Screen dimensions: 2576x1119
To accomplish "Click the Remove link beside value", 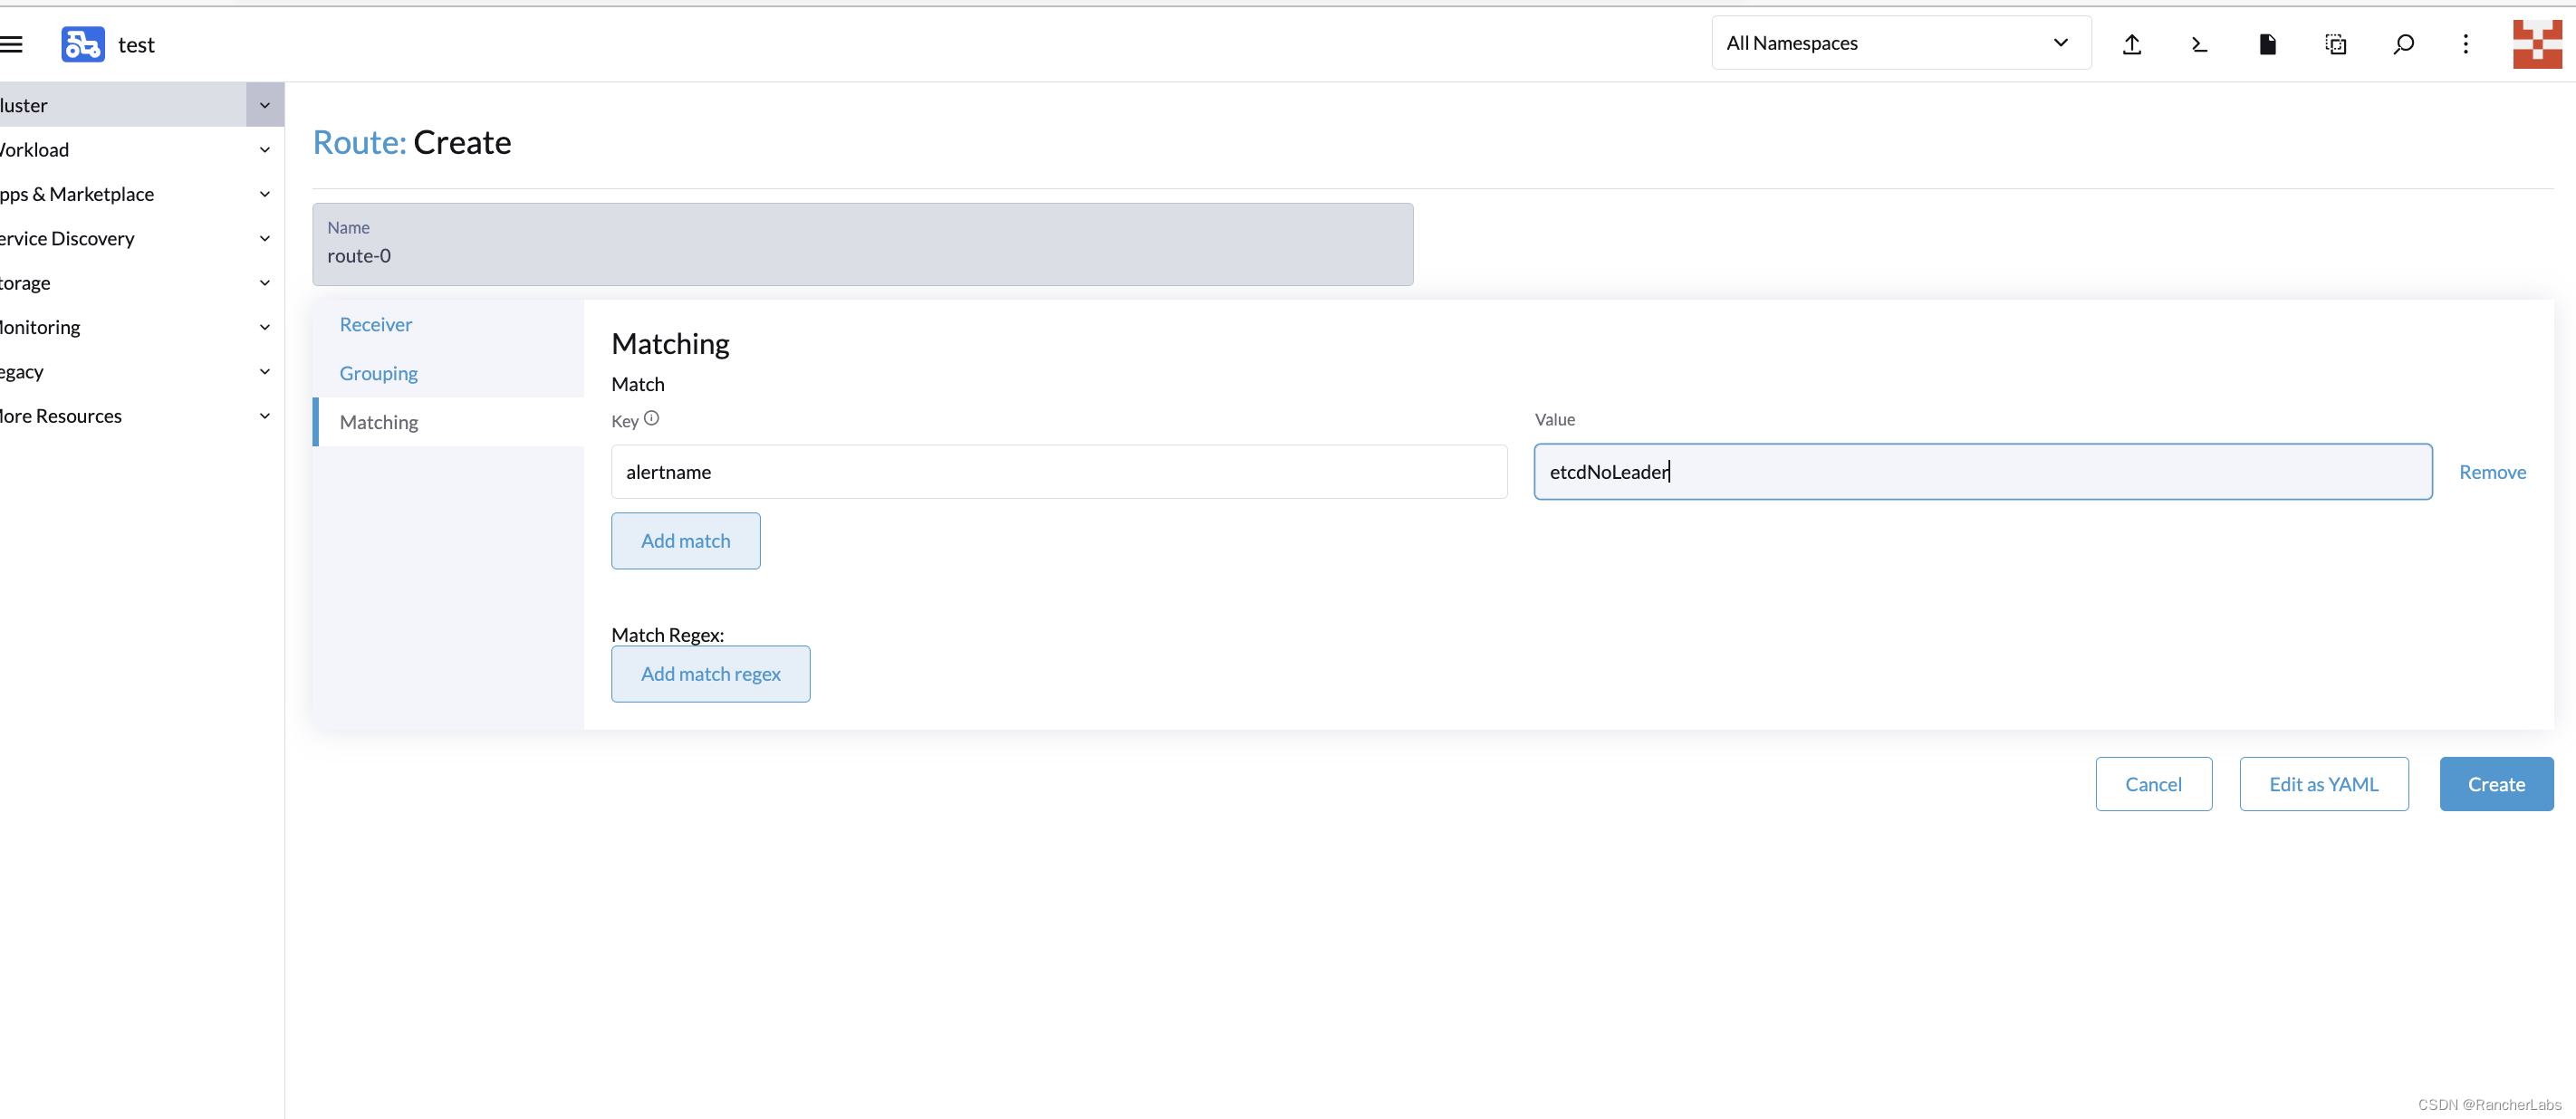I will [2491, 472].
